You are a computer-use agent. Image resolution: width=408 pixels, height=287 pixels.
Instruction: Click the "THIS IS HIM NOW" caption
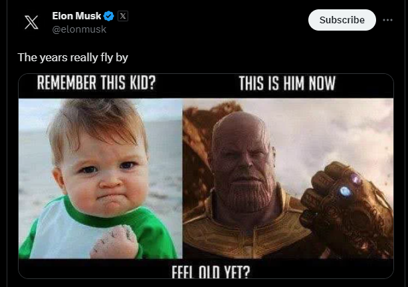(287, 85)
